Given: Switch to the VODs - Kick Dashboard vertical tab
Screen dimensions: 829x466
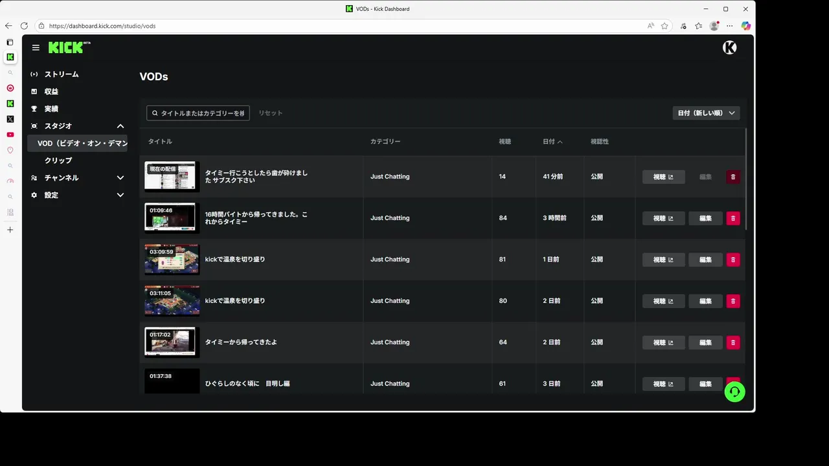Looking at the screenshot, I should pos(10,57).
